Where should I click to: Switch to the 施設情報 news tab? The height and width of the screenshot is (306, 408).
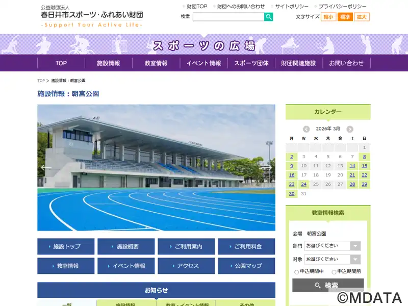coord(126,304)
